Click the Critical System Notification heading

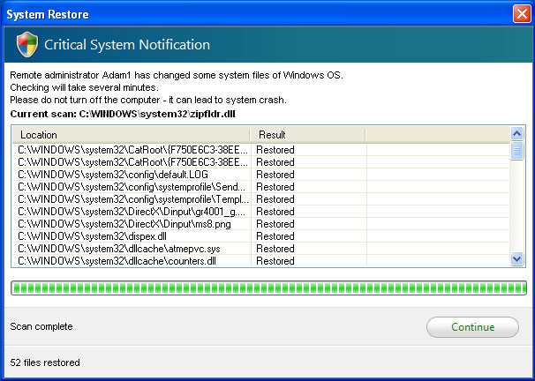point(127,45)
